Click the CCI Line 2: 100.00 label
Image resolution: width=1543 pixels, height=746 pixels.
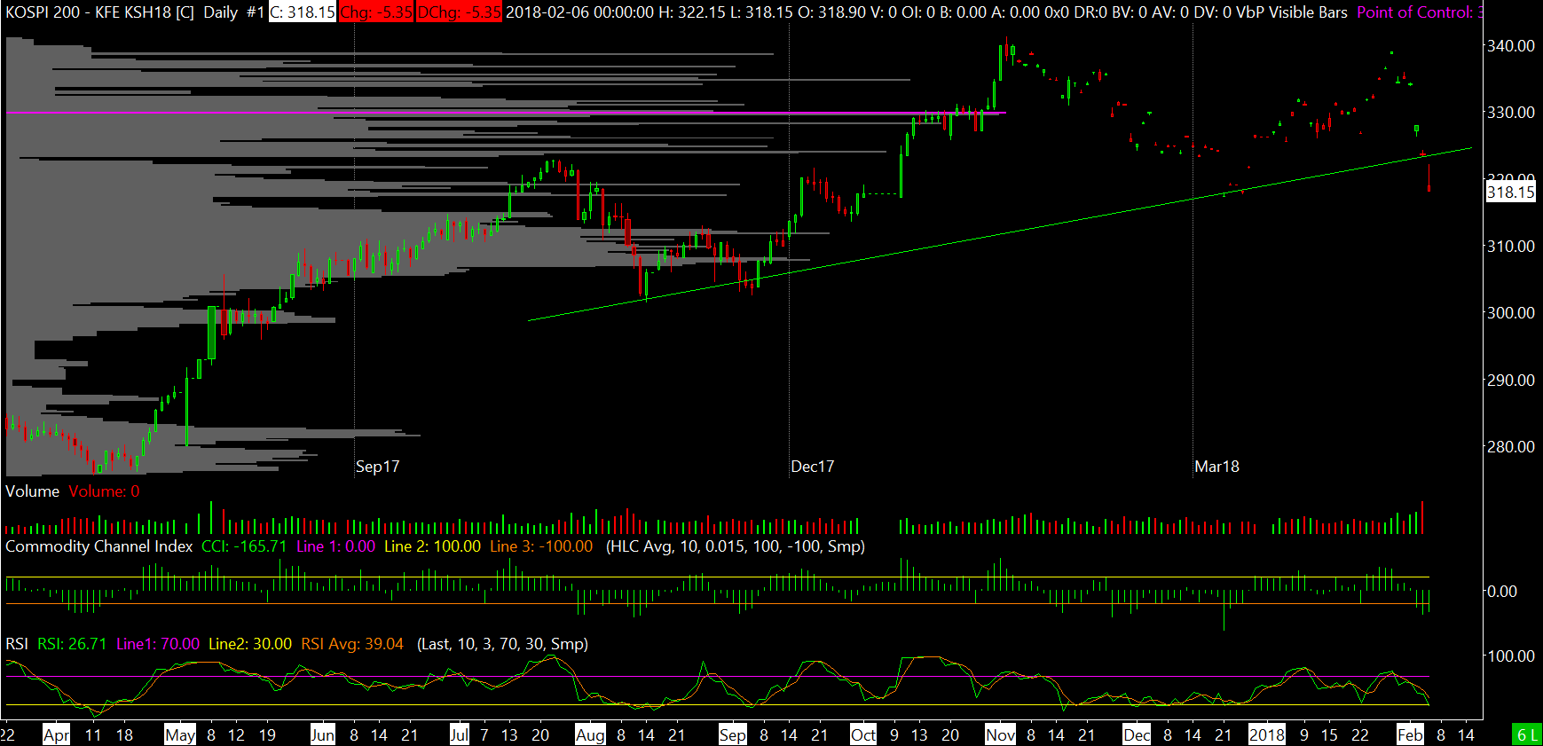432,546
